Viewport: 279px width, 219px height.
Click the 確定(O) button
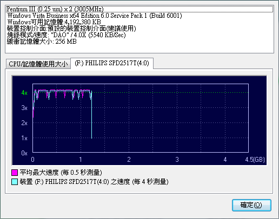251,205
